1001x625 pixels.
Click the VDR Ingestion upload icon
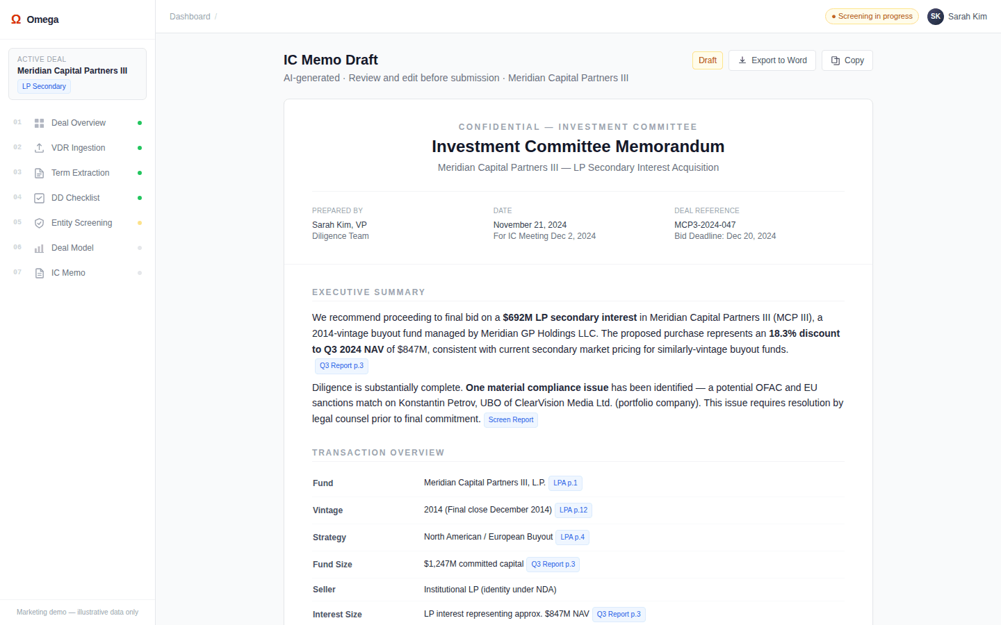pos(39,147)
